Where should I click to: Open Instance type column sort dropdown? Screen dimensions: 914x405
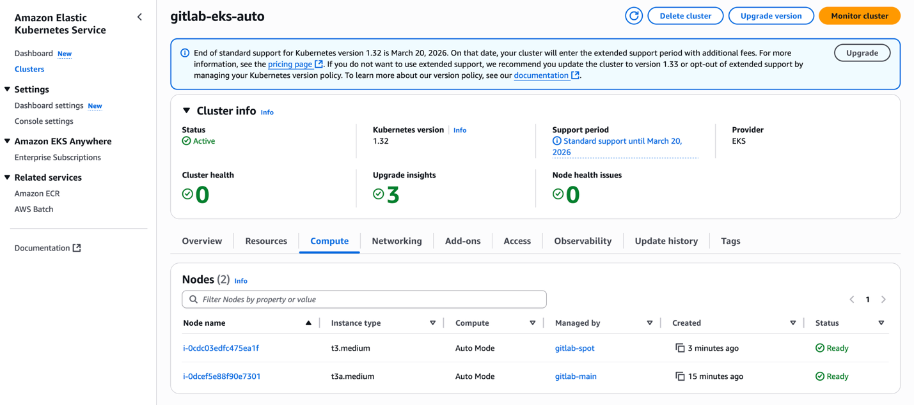(432, 323)
